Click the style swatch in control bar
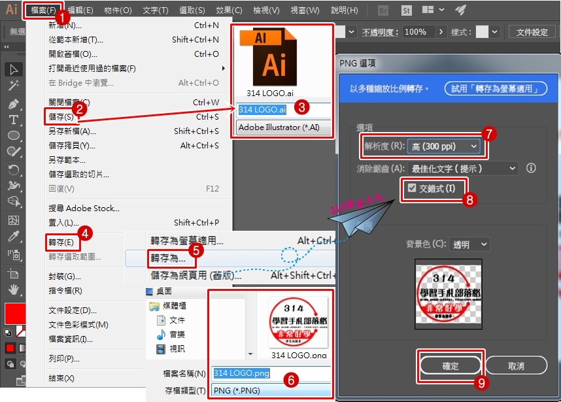The width and height of the screenshot is (561, 402). (x=482, y=32)
